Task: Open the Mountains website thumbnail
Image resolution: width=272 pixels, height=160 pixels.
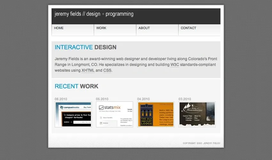Action: [197, 114]
